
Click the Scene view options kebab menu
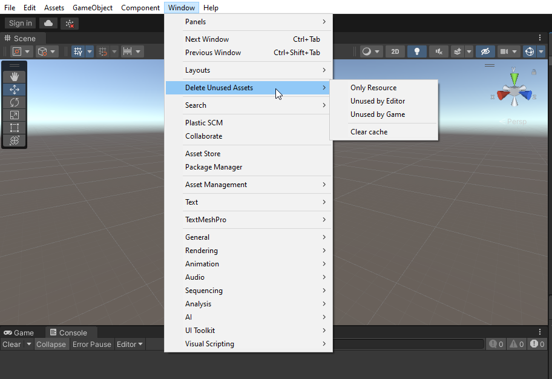coord(540,37)
